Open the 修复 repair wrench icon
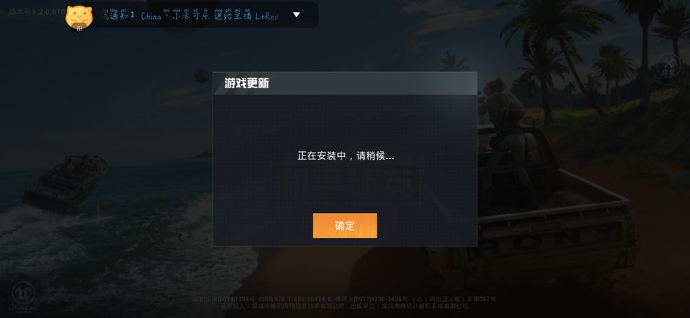The image size is (690, 318). [668, 66]
